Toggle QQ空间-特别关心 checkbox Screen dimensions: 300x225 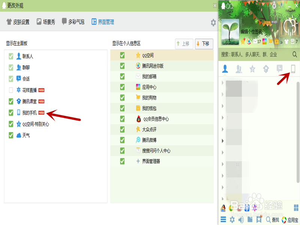click(11, 124)
